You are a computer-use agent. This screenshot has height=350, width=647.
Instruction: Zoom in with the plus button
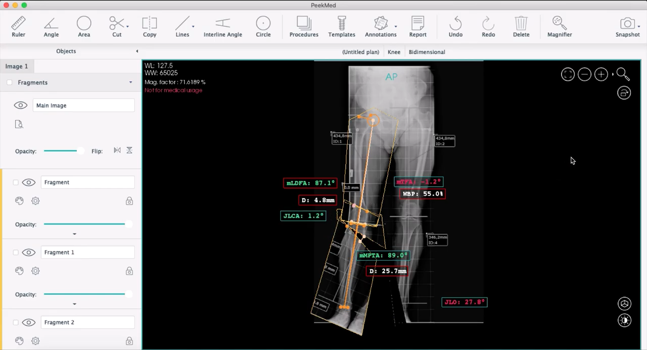601,75
